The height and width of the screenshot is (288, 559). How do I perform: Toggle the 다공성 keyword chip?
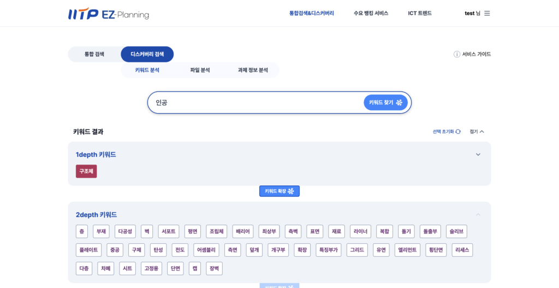pyautogui.click(x=125, y=232)
